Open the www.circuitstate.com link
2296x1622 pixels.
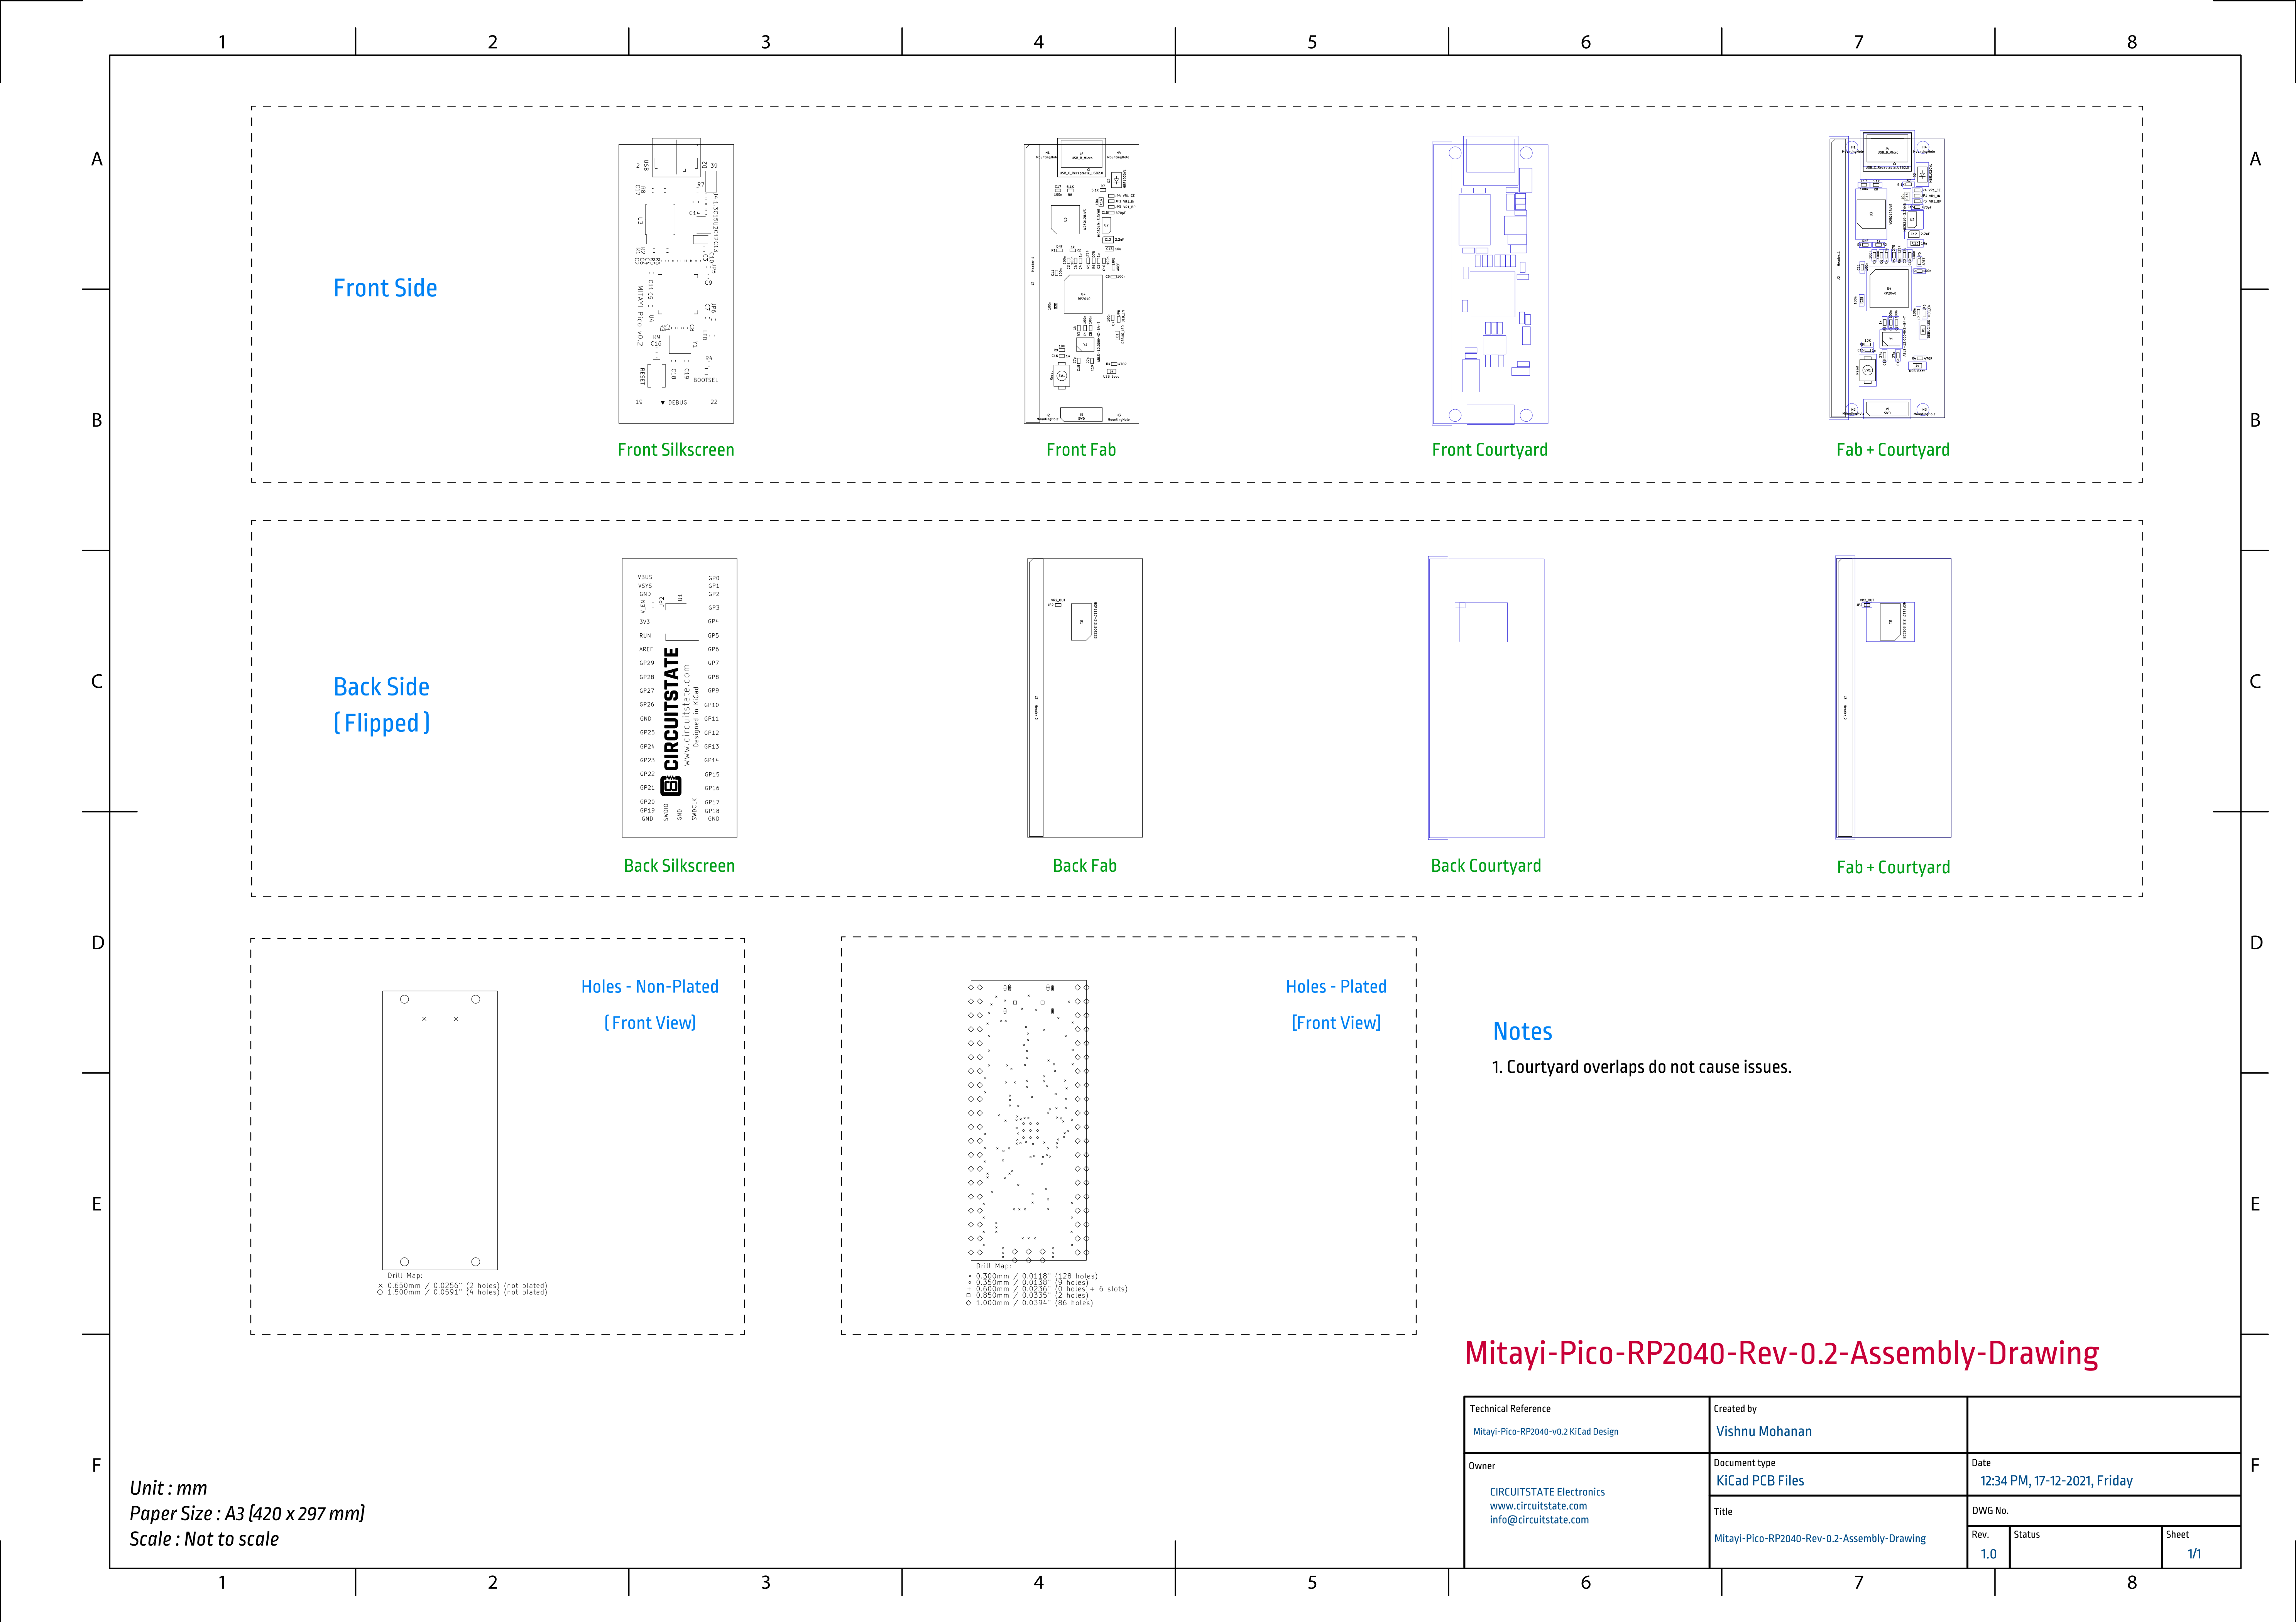(1538, 1506)
